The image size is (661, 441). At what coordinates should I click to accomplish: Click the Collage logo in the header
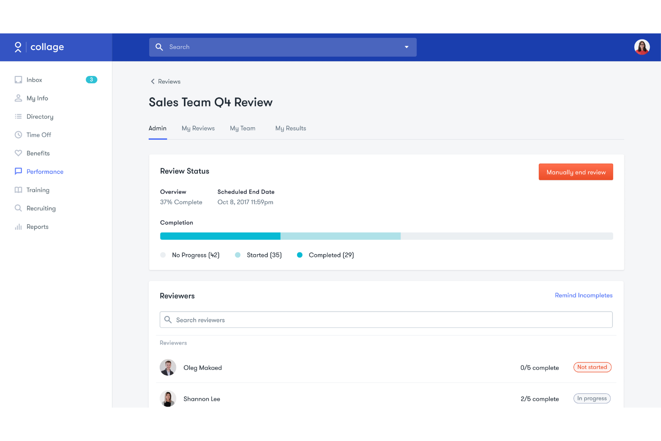click(38, 47)
